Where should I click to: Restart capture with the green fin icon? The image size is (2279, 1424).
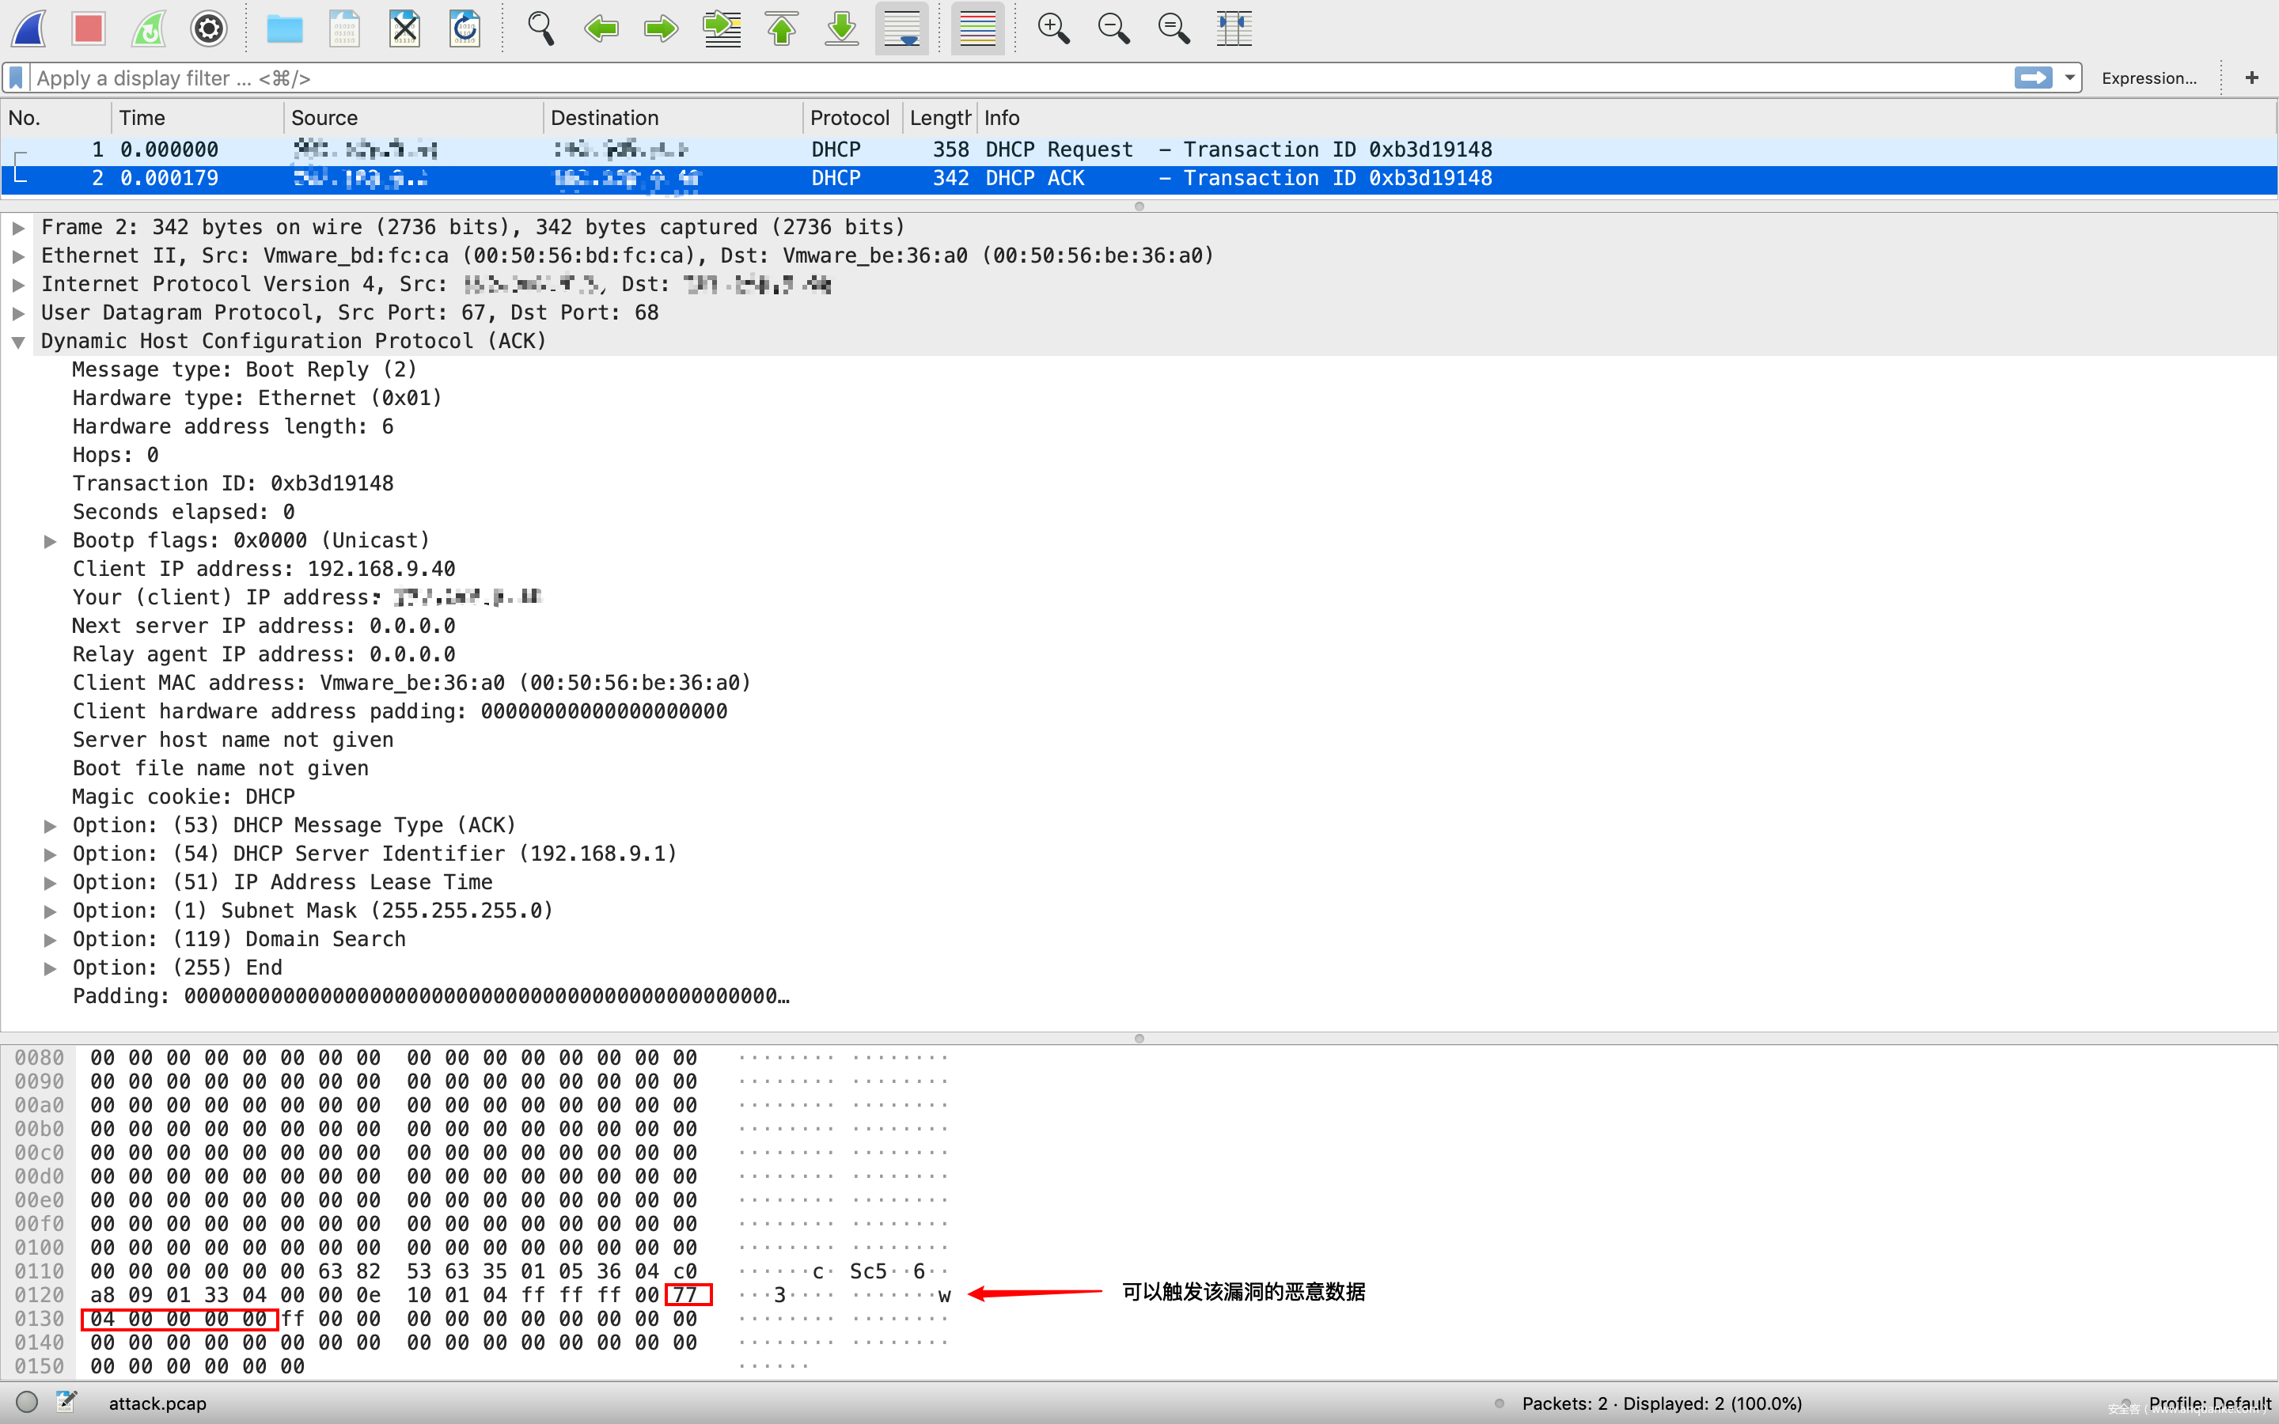[149, 28]
